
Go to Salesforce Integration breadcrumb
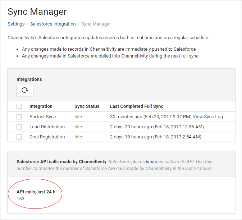pos(53,24)
